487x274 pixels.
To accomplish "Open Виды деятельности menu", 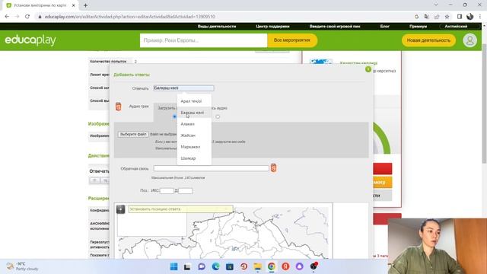I will pos(217,27).
